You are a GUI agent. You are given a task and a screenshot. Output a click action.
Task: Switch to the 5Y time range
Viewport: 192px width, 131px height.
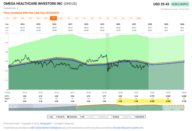pos(100,18)
